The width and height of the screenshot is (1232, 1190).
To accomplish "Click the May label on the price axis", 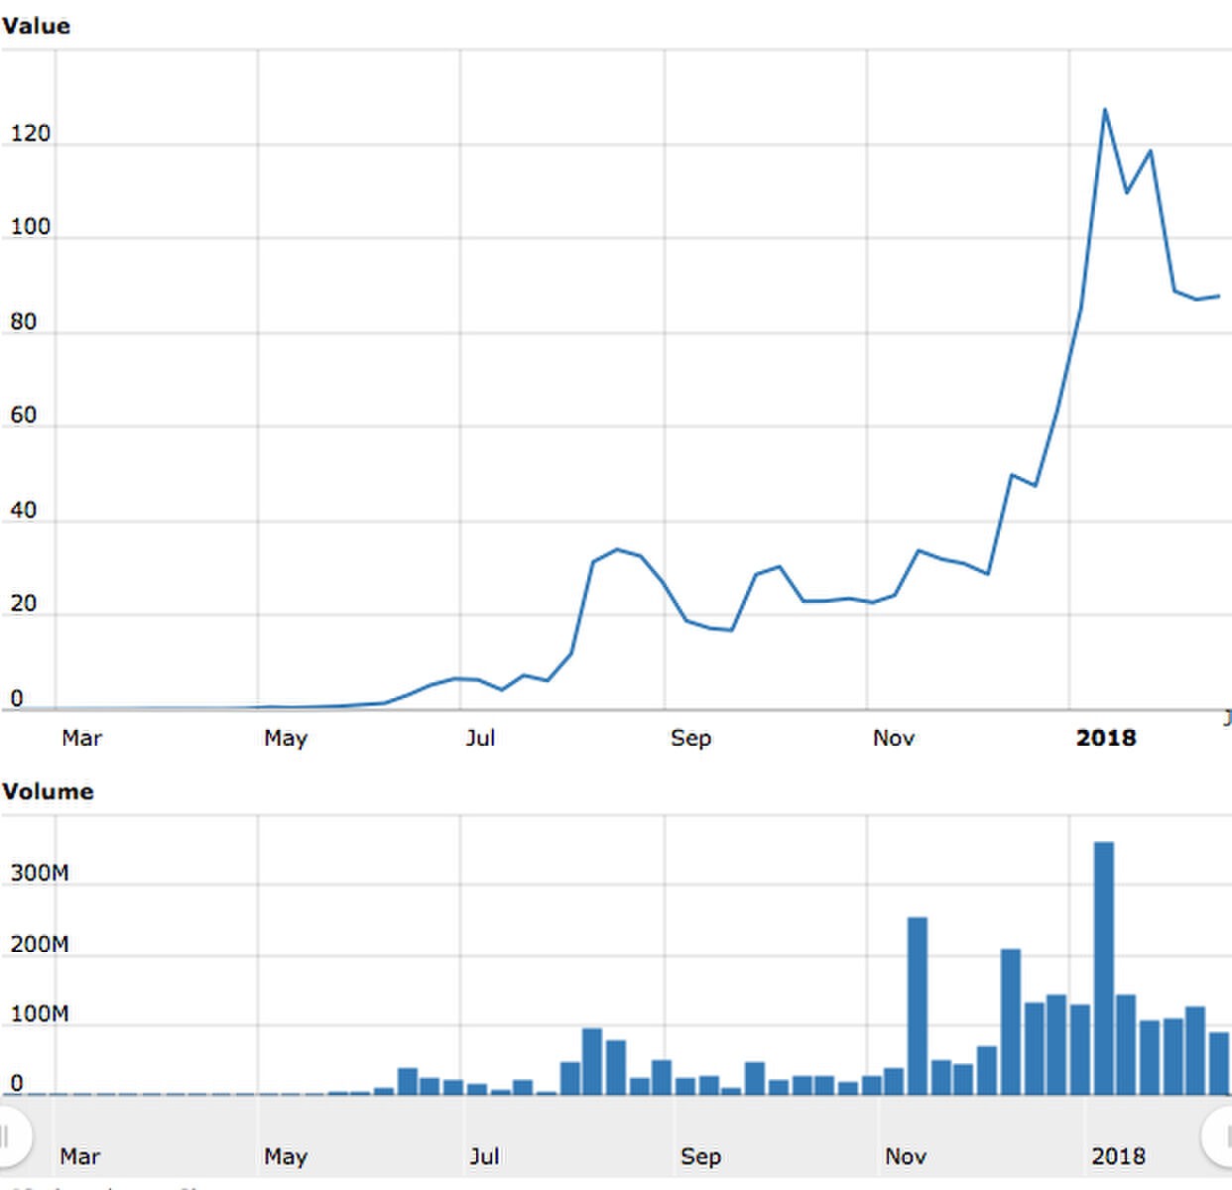I will (286, 738).
